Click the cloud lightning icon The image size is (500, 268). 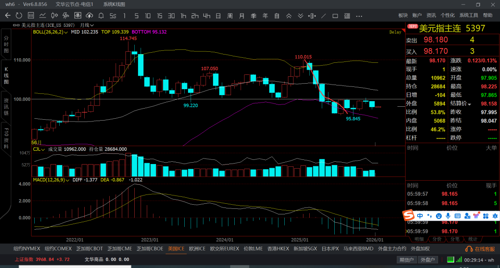click(x=89, y=16)
